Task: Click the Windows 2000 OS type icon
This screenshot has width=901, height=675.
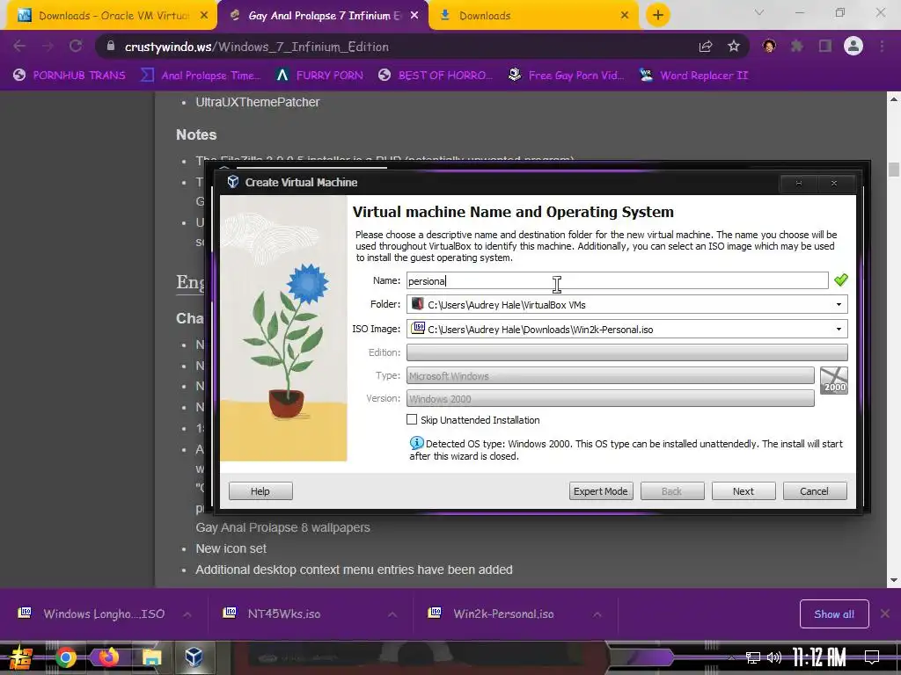Action: click(834, 380)
